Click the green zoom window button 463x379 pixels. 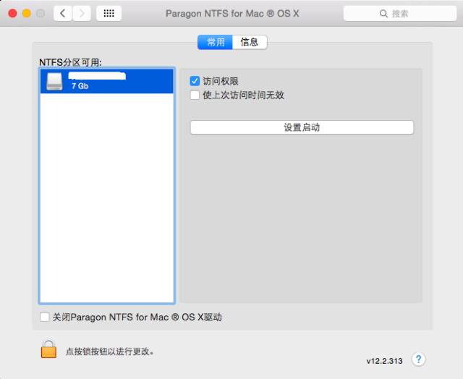41,13
